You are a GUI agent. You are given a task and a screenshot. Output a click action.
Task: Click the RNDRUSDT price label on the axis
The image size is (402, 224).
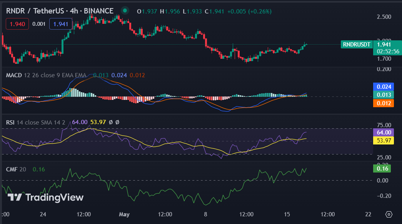[x=356, y=45]
